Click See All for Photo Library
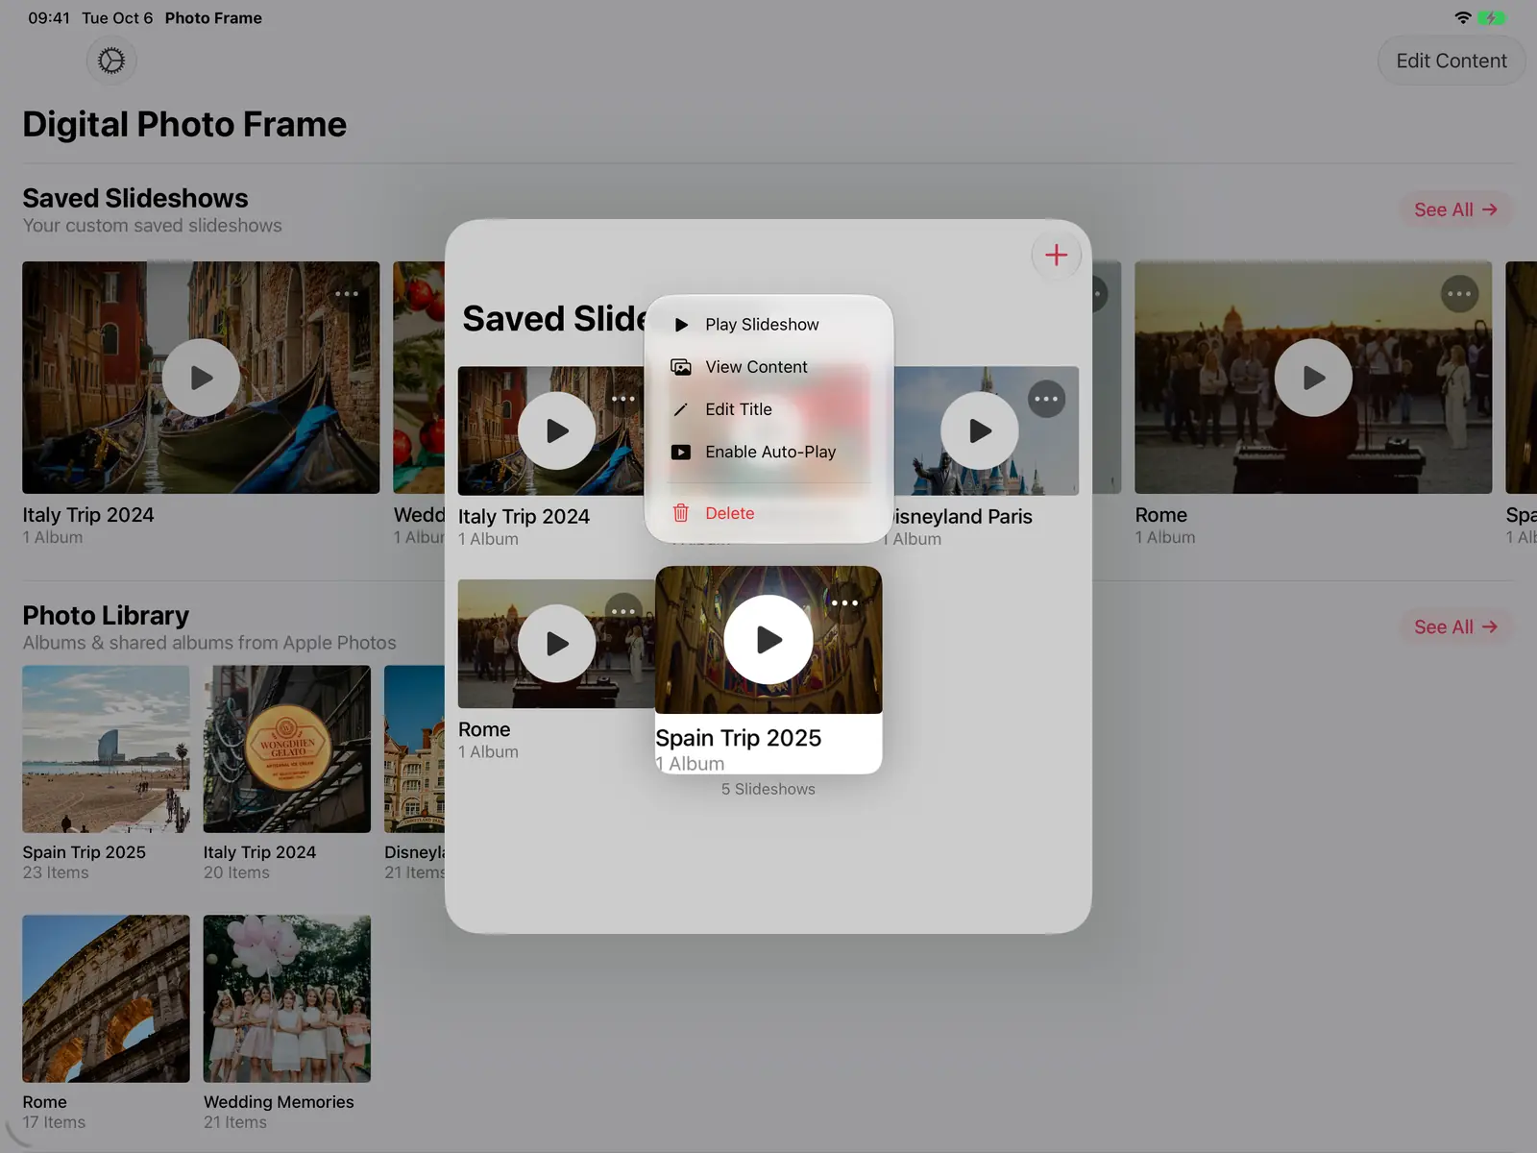 coord(1455,626)
